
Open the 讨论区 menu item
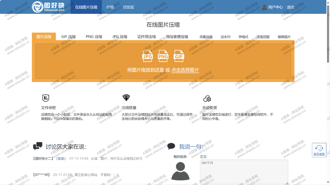point(128,7)
